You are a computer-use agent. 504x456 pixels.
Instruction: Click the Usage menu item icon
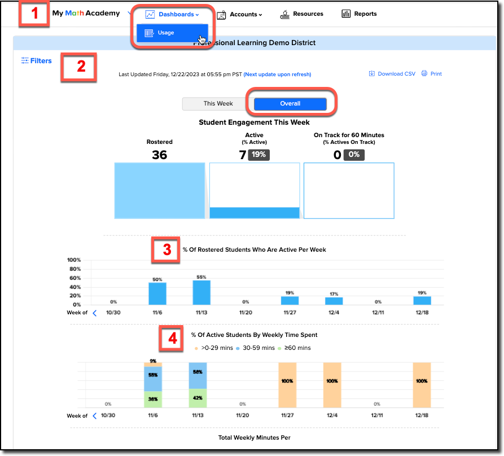(x=149, y=33)
